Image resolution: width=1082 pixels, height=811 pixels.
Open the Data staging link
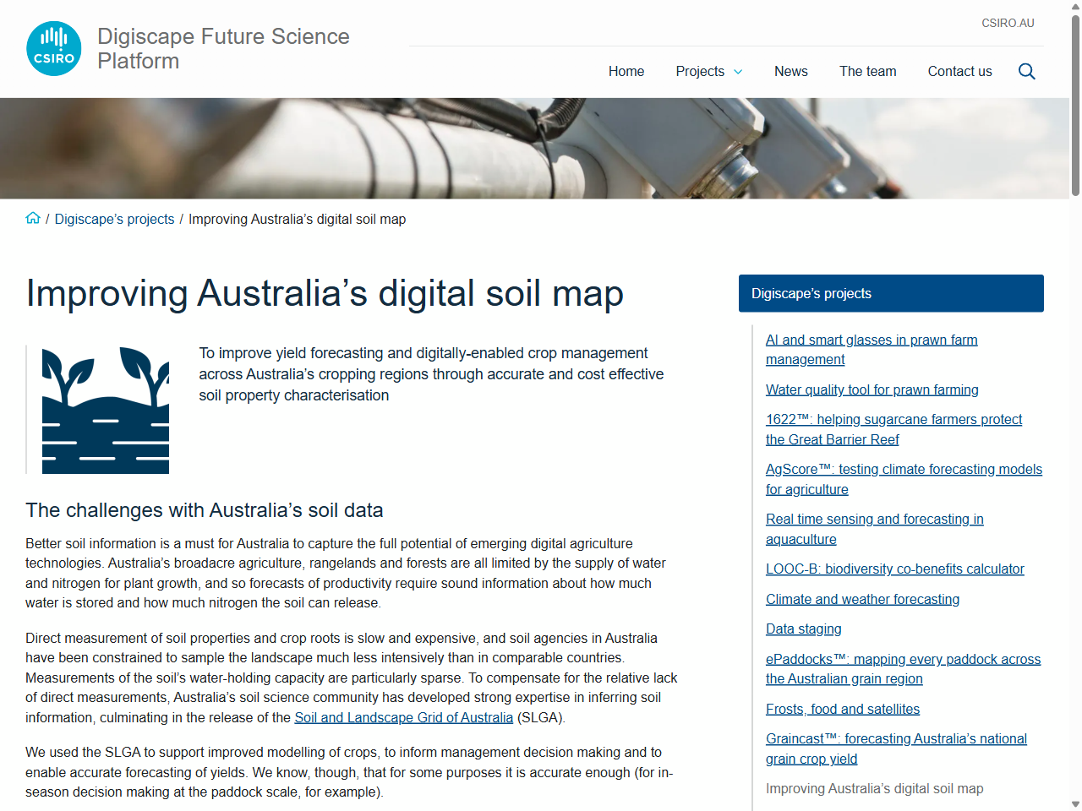pos(804,629)
